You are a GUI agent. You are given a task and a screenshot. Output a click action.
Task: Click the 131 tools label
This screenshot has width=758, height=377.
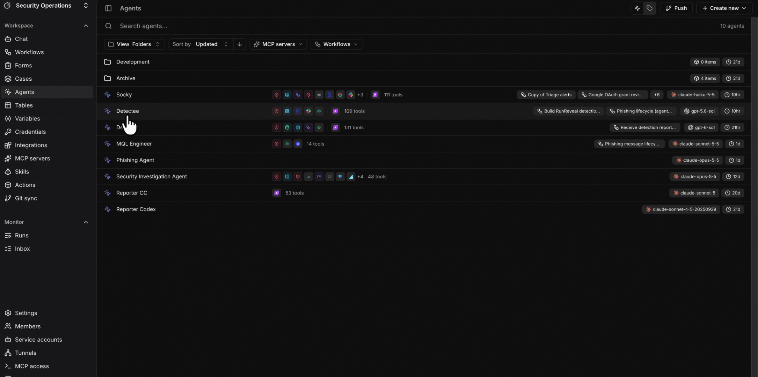coord(354,127)
